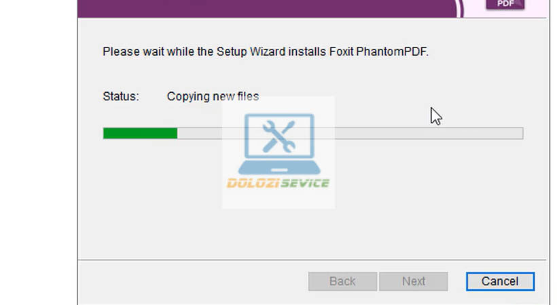Image resolution: width=557 pixels, height=305 pixels.
Task: Click the "Status:" label
Action: 121,96
